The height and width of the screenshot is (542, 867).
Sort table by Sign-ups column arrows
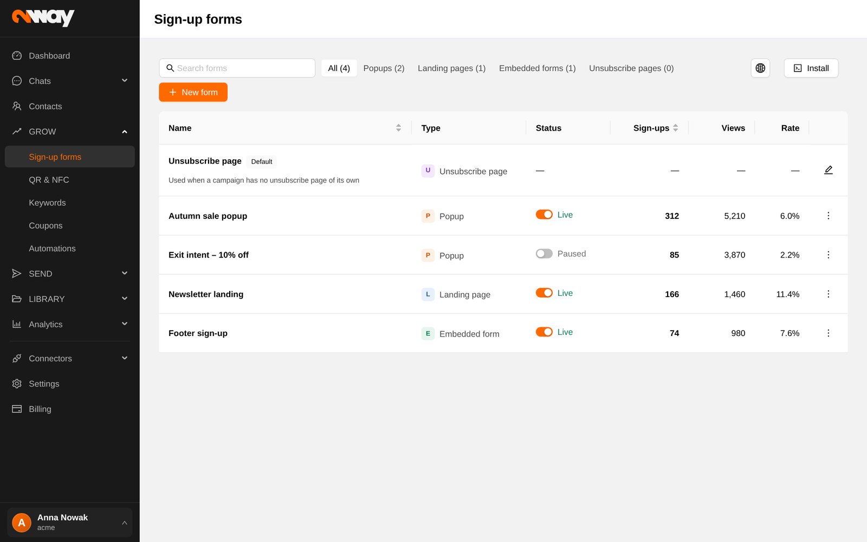coord(675,128)
